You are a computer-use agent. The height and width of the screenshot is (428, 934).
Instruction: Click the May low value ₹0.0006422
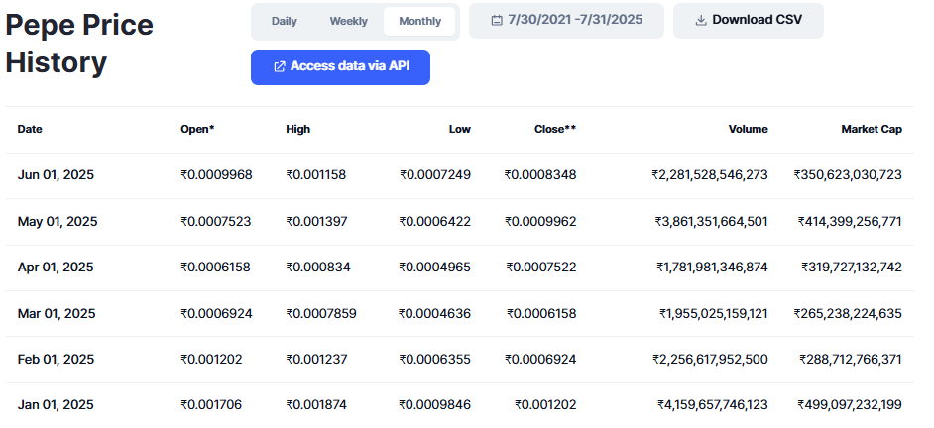[435, 222]
